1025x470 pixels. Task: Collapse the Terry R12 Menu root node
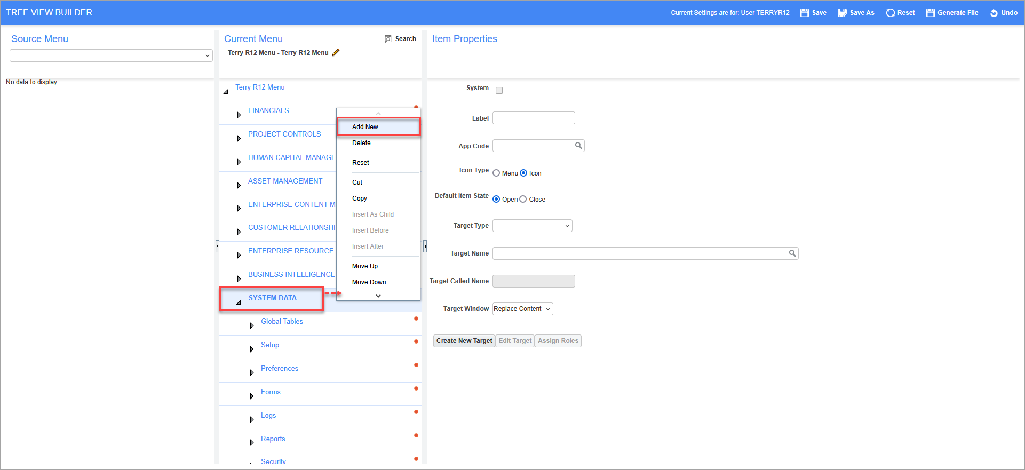click(x=226, y=91)
